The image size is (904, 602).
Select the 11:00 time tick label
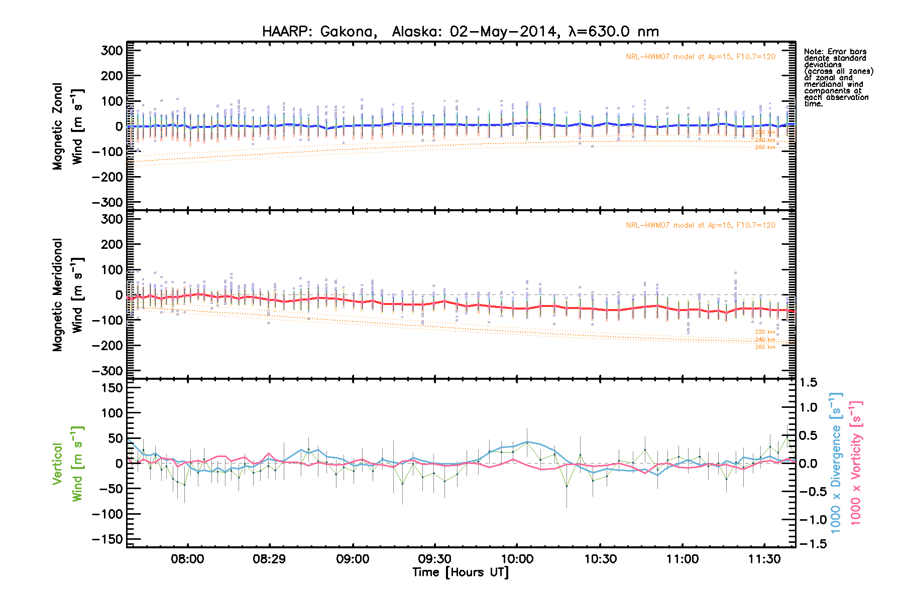(x=683, y=559)
